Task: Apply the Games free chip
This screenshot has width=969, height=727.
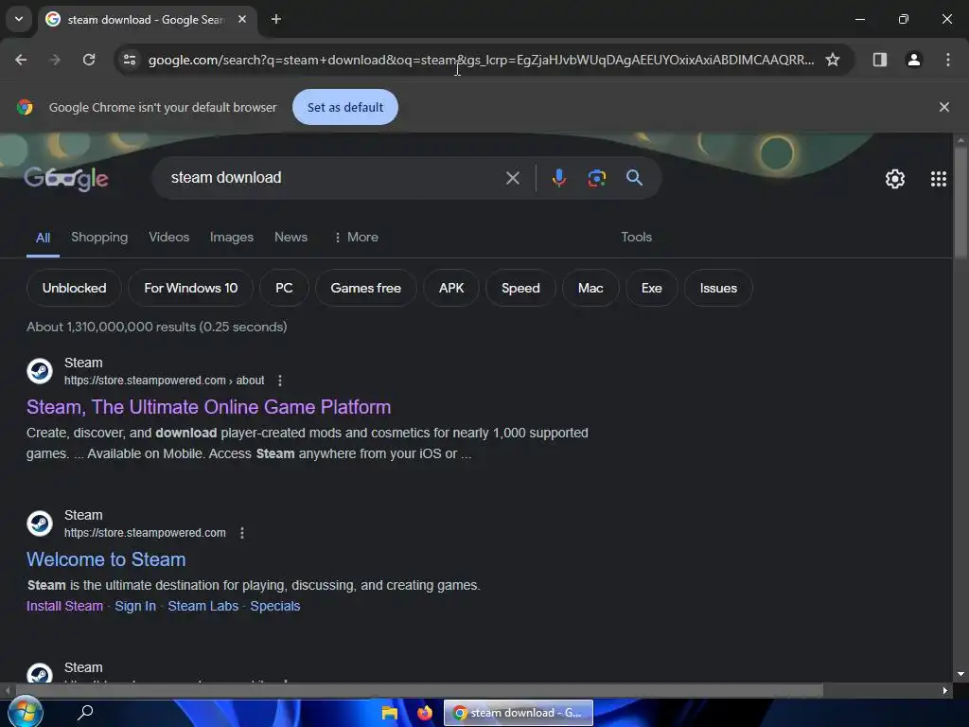Action: [x=365, y=288]
